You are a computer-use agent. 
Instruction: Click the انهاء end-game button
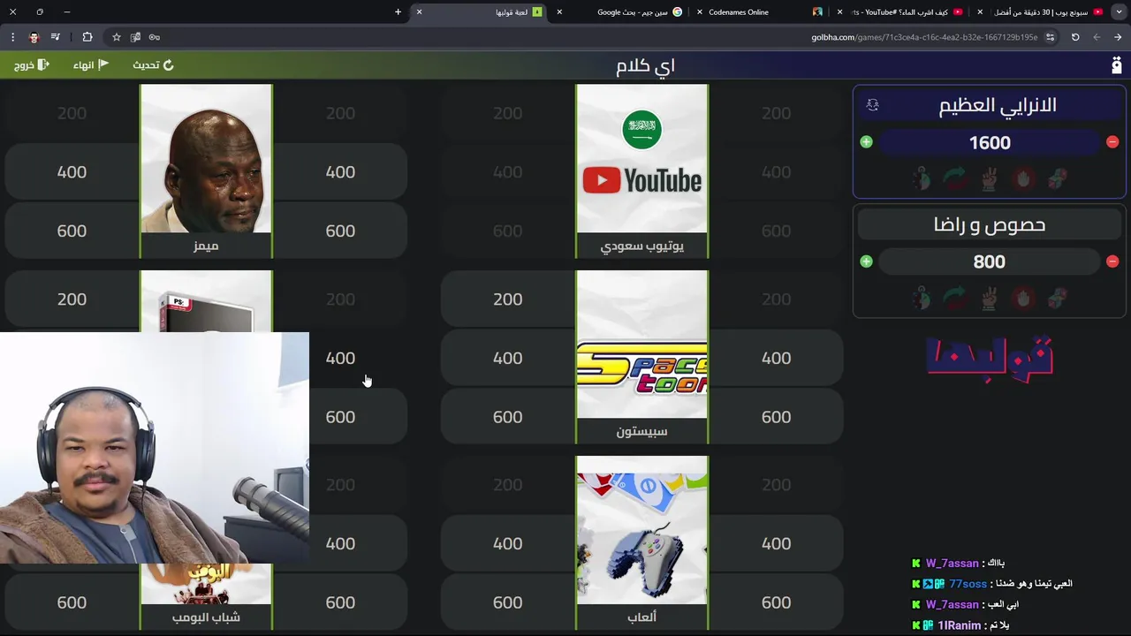(x=90, y=65)
